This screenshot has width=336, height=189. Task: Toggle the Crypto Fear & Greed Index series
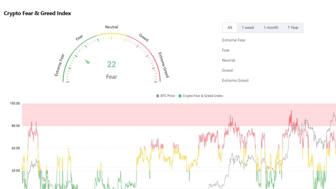click(x=202, y=95)
